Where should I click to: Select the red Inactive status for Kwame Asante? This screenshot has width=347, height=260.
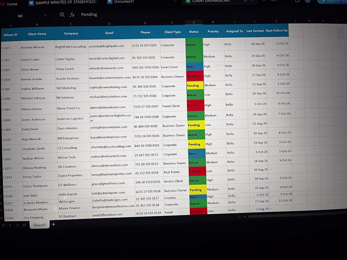195,76
